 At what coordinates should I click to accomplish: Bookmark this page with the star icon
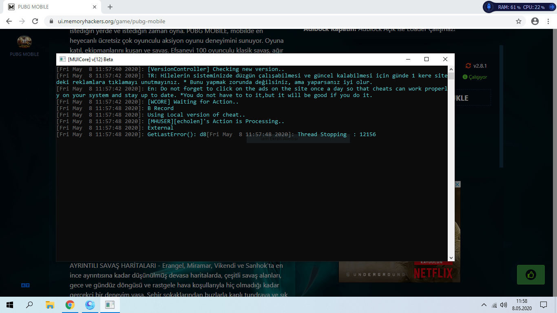tap(519, 21)
